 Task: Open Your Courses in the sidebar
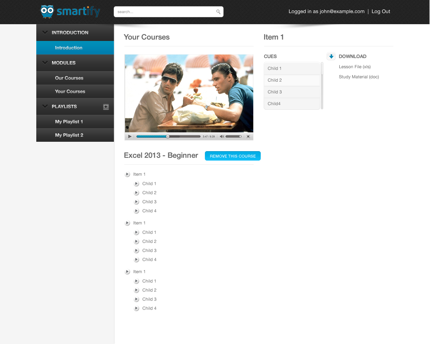[x=75, y=91]
